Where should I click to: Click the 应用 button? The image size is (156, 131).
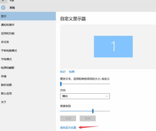(x=68, y=118)
